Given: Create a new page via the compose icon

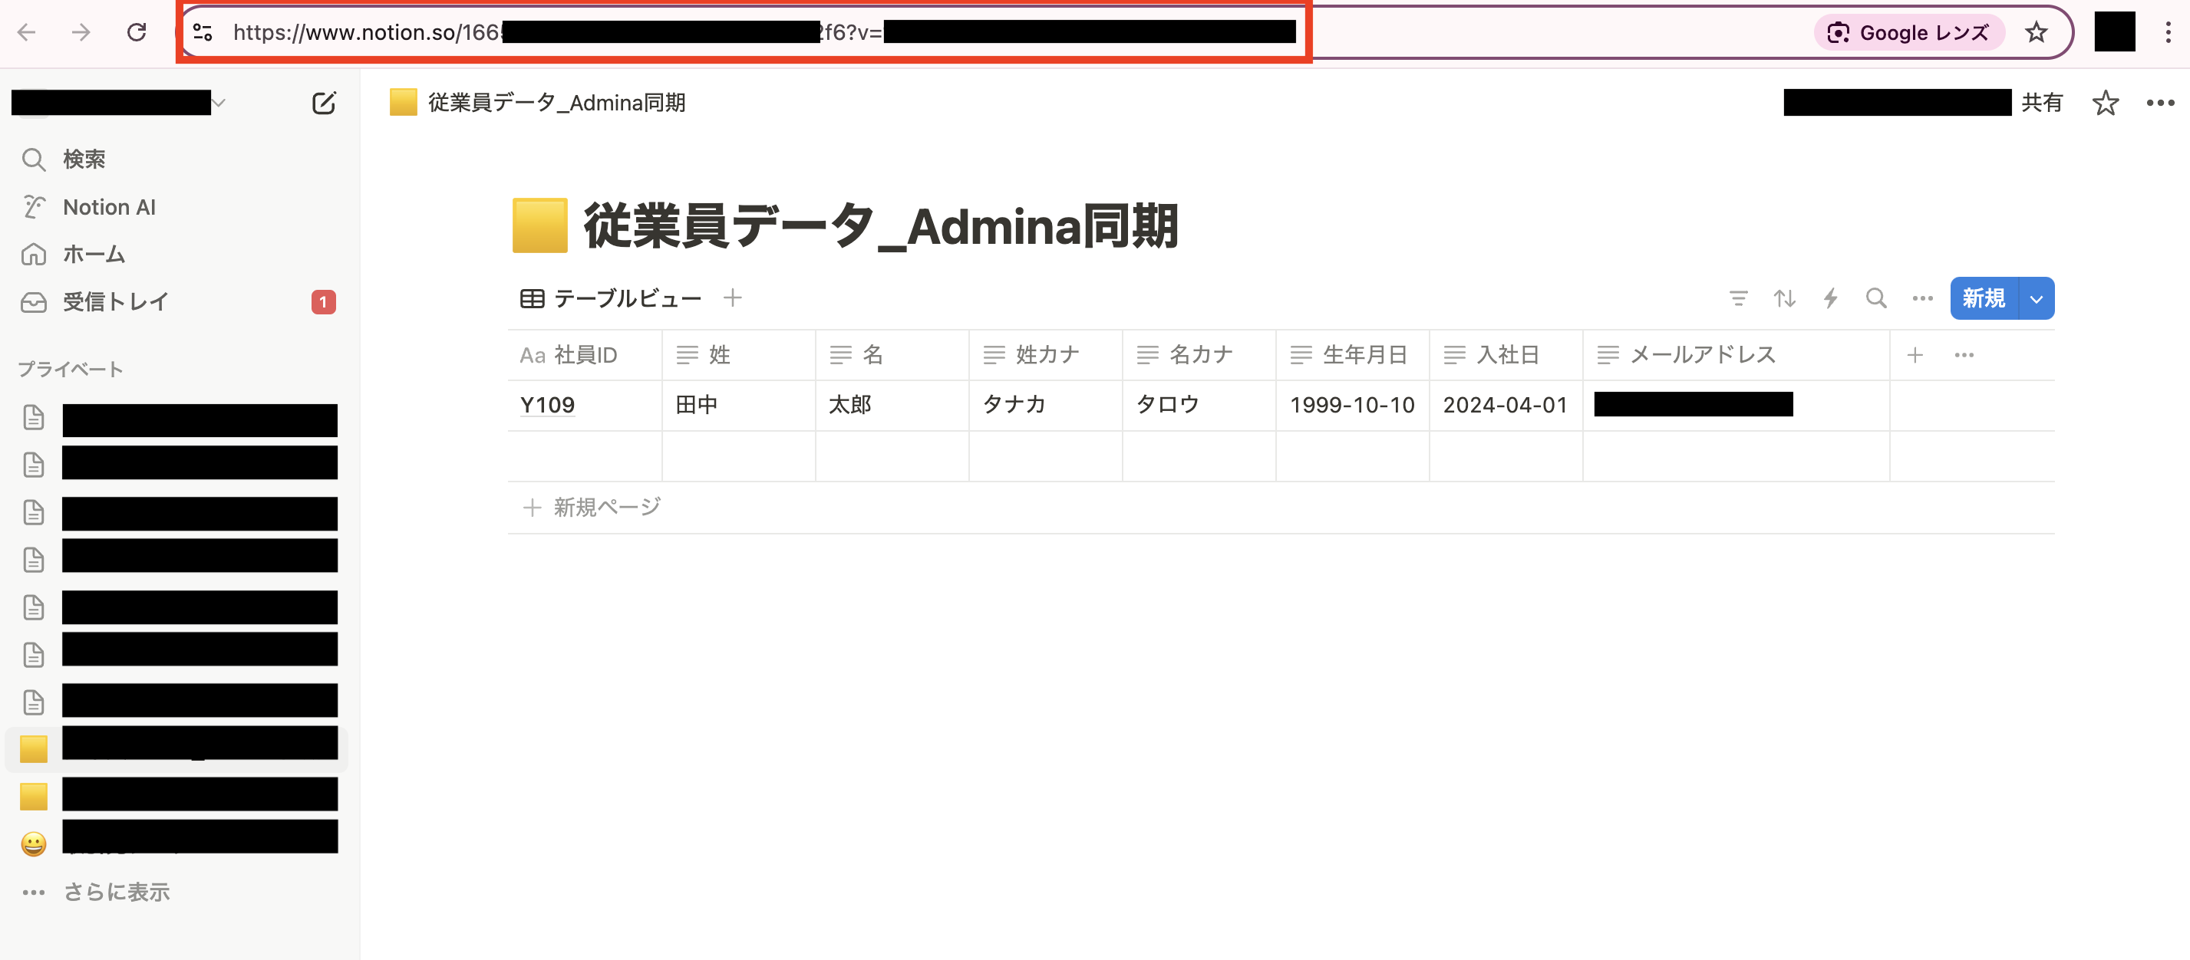Looking at the screenshot, I should click(x=324, y=102).
